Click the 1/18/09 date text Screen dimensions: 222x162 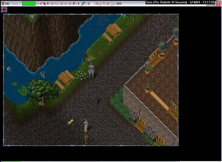194,2
